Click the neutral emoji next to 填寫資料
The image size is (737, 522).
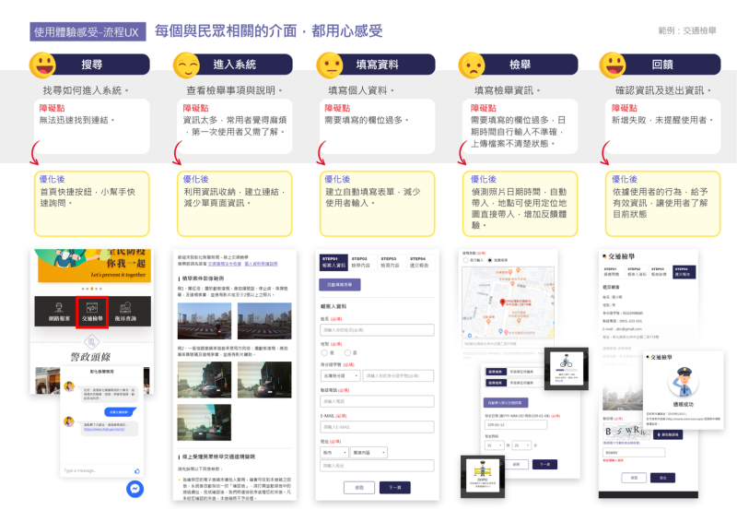coord(330,65)
